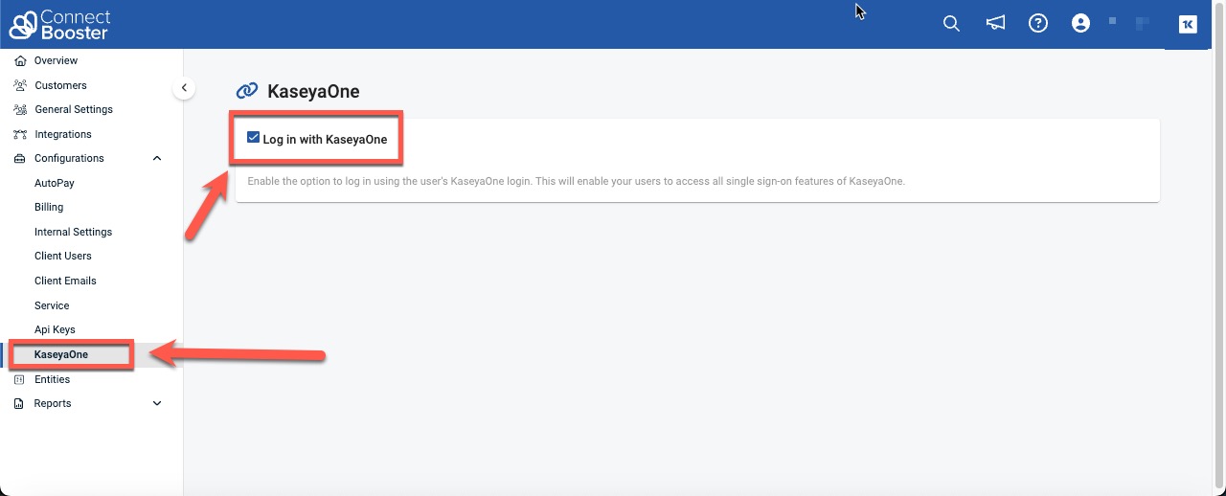Expand the Reports section chevron

coord(157,403)
